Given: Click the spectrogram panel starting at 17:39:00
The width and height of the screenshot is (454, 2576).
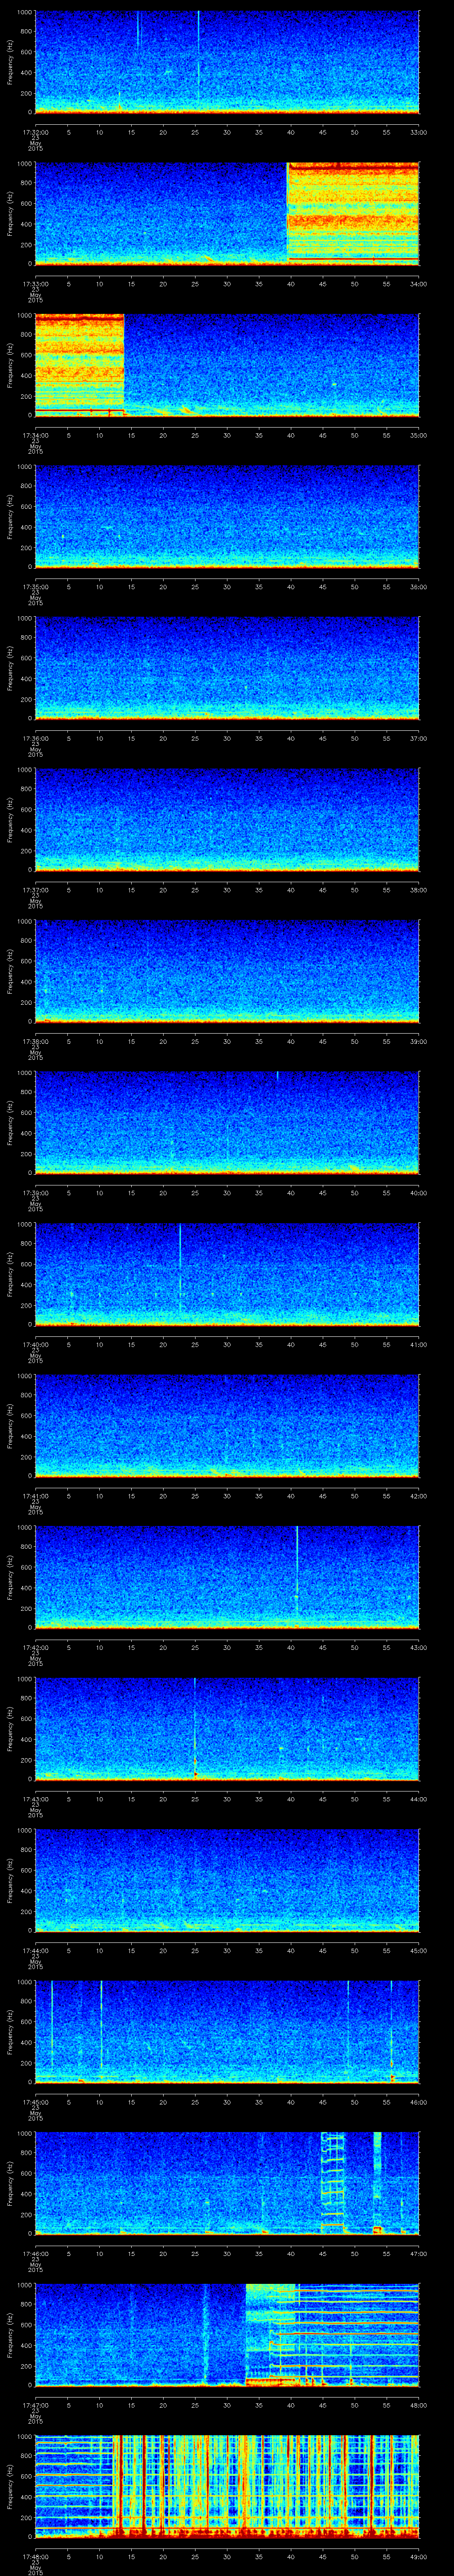Looking at the screenshot, I should pyautogui.click(x=227, y=1122).
